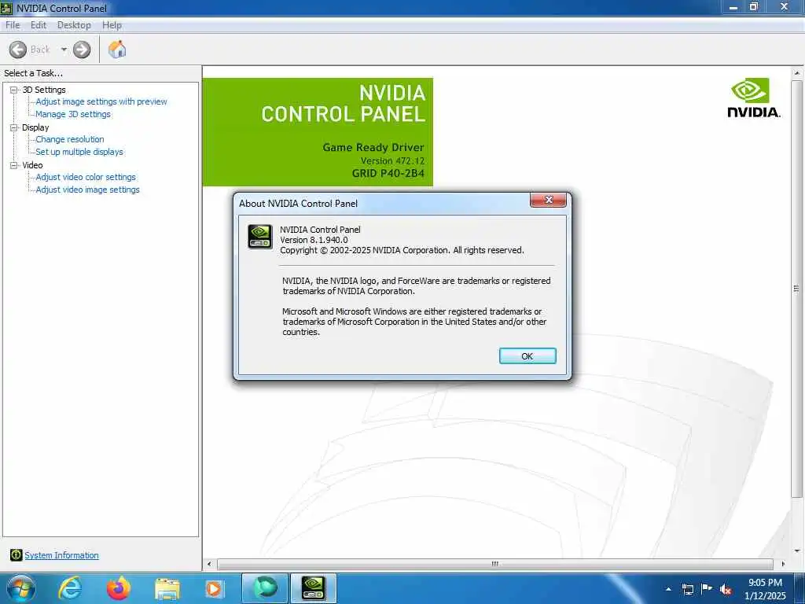The width and height of the screenshot is (805, 604).
Task: Close the About NVIDIA Control Panel dialog
Action: click(548, 200)
